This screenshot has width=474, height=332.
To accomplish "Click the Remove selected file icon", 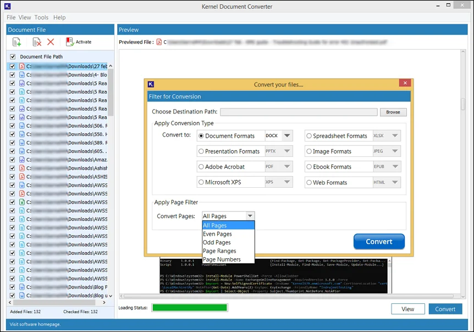I will point(37,42).
